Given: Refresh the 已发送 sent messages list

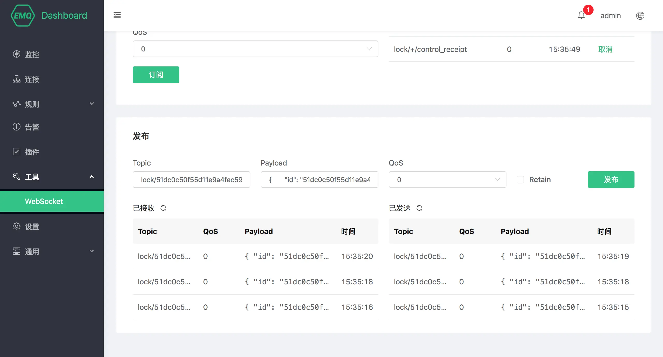Looking at the screenshot, I should [419, 208].
